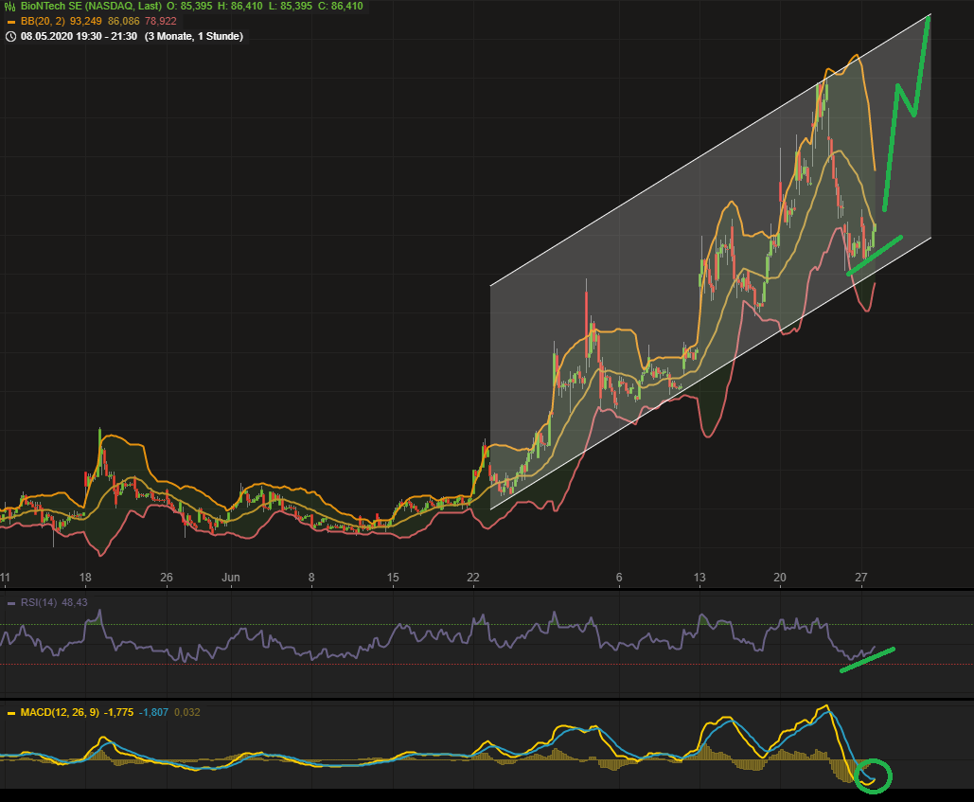Click the MACD histogram value 0,032
The height and width of the screenshot is (802, 974).
tap(187, 713)
